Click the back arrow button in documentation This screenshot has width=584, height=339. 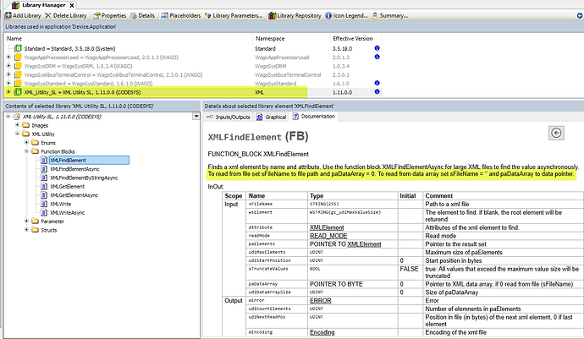[556, 133]
